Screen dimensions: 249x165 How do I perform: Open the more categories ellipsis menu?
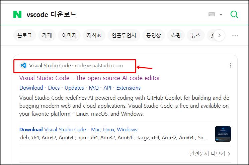click(235, 36)
